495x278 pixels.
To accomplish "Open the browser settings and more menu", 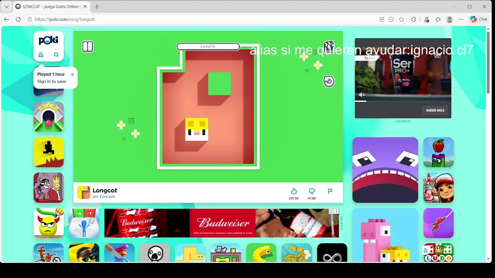I will [x=461, y=19].
